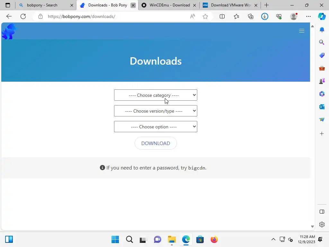Open sidebar Search tool
The width and height of the screenshot is (329, 247).
(x=322, y=42)
